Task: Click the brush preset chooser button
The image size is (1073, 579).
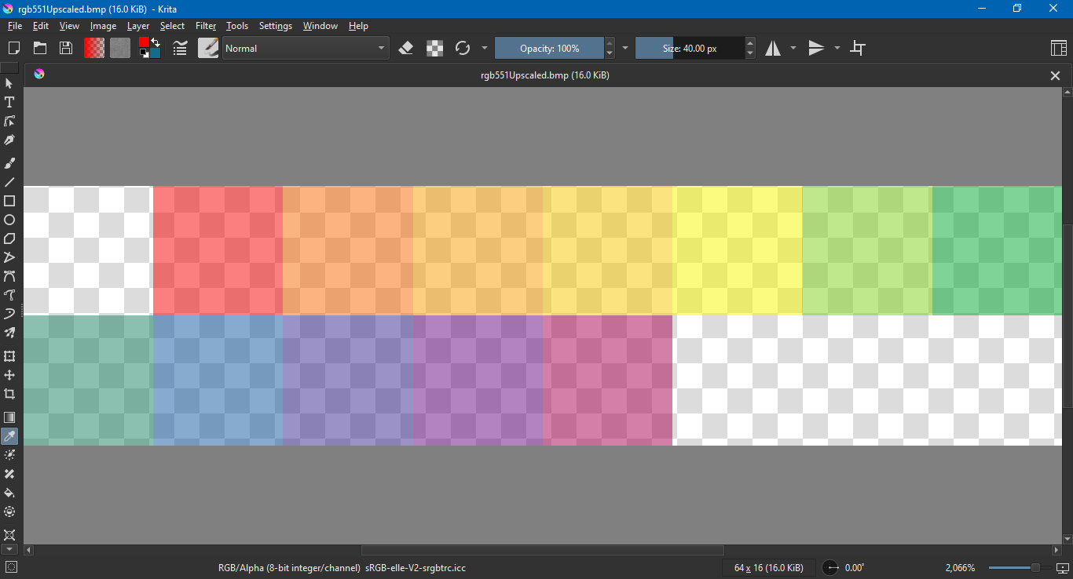Action: (x=208, y=48)
